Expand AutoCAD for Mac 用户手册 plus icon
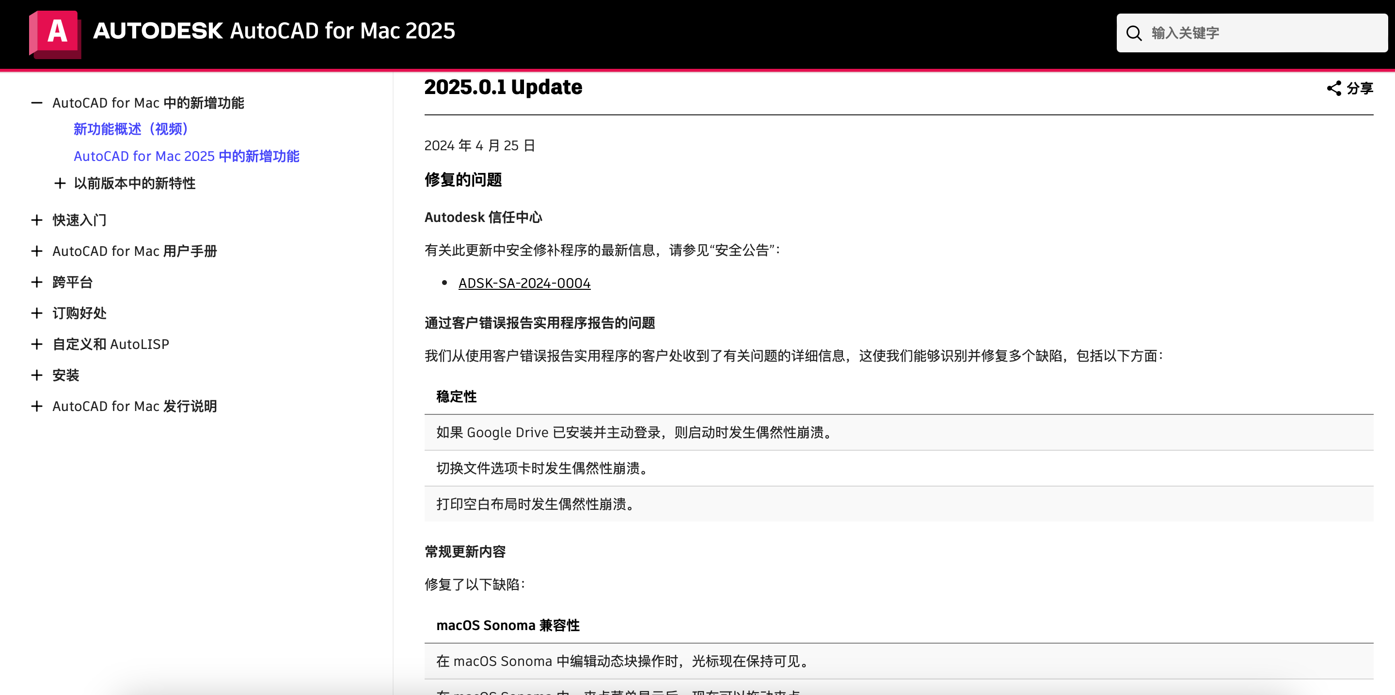The height and width of the screenshot is (695, 1395). point(37,251)
